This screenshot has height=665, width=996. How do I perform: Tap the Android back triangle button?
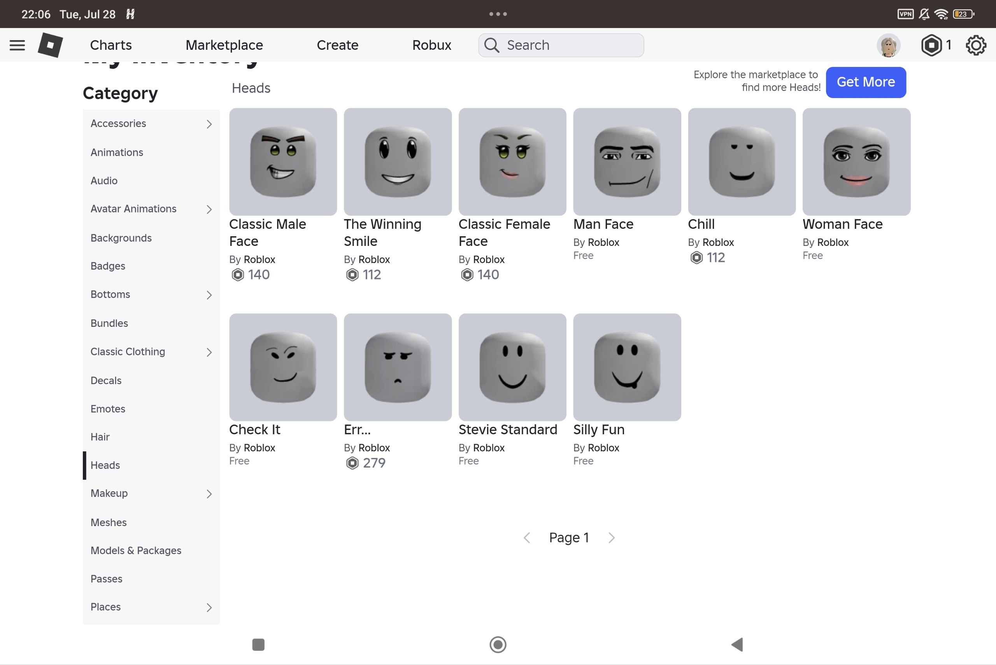(737, 645)
